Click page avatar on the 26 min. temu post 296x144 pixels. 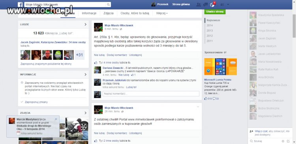98,109
